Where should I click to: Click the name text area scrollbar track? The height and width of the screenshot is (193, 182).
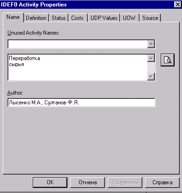click(x=151, y=67)
